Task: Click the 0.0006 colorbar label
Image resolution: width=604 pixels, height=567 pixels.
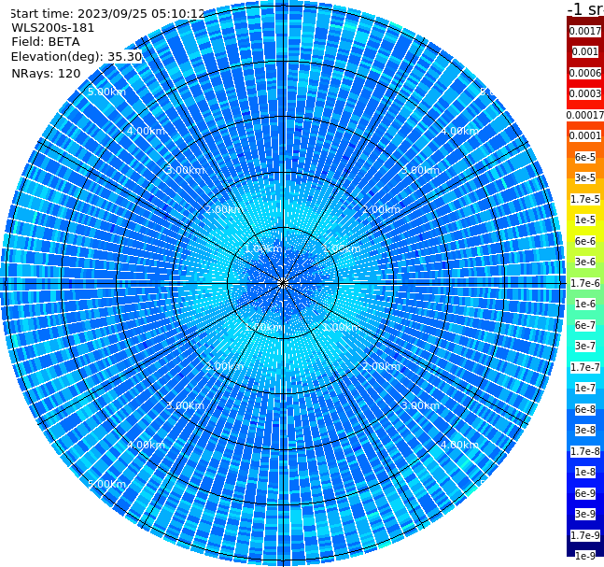Action: tap(585, 73)
